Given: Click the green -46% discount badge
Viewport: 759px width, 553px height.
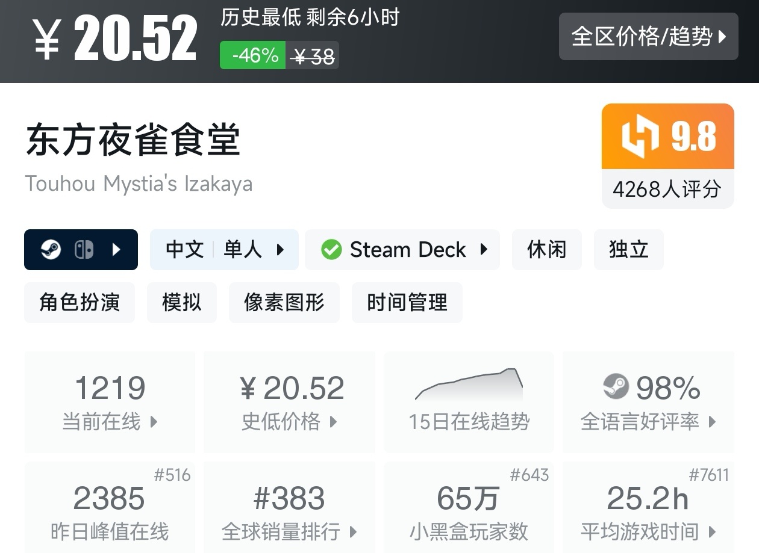Looking at the screenshot, I should [x=252, y=55].
